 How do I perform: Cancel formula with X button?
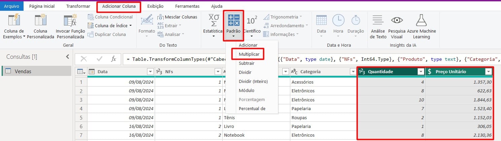click(x=83, y=59)
